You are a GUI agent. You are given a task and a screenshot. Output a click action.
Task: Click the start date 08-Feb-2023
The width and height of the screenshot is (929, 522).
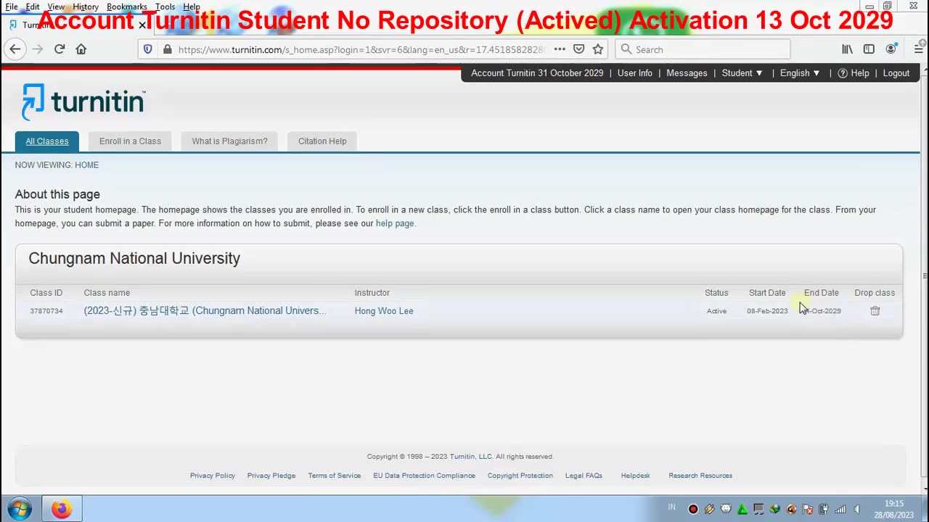(x=767, y=311)
